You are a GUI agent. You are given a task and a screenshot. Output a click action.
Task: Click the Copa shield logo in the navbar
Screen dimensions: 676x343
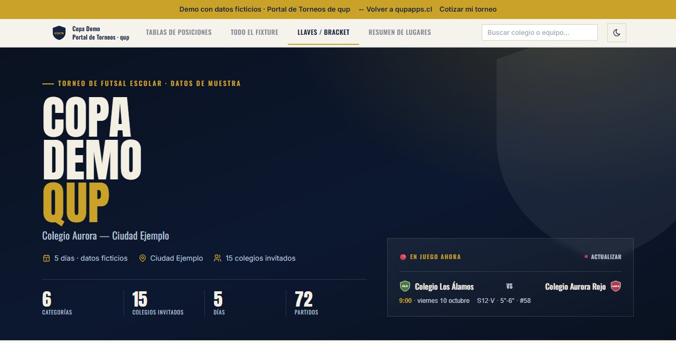click(59, 33)
